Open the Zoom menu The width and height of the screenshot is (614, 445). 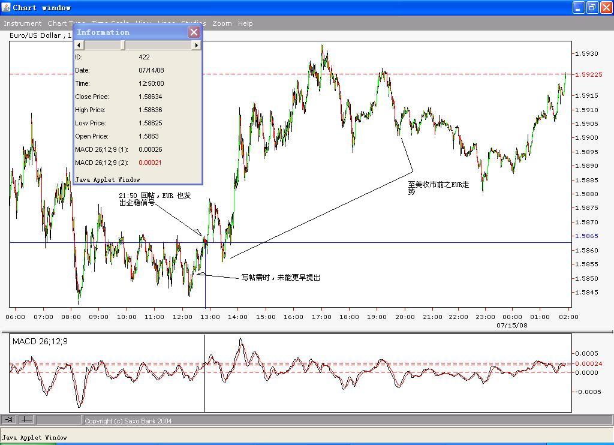[222, 23]
